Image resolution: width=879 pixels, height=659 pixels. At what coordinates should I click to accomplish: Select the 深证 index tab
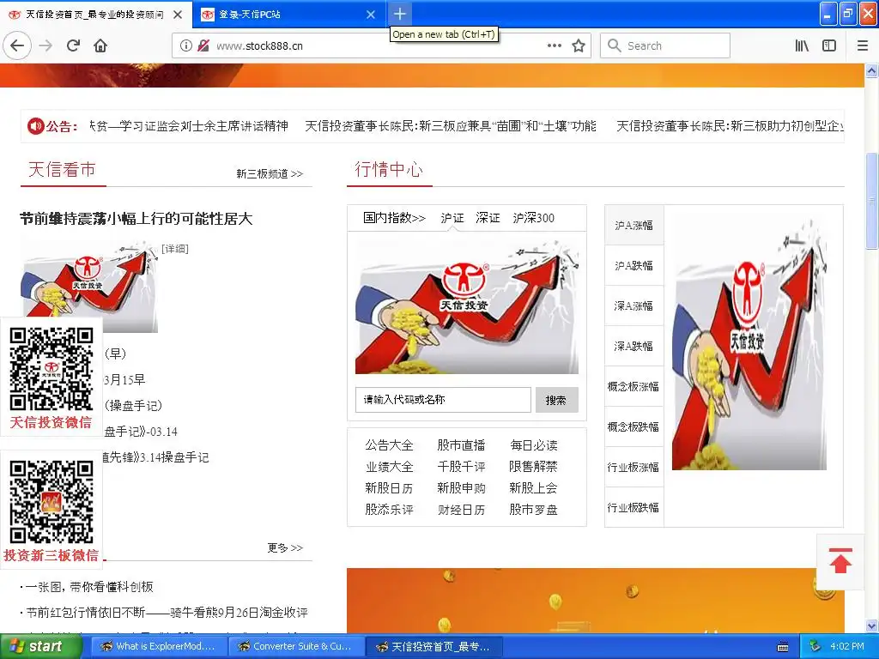coord(488,218)
